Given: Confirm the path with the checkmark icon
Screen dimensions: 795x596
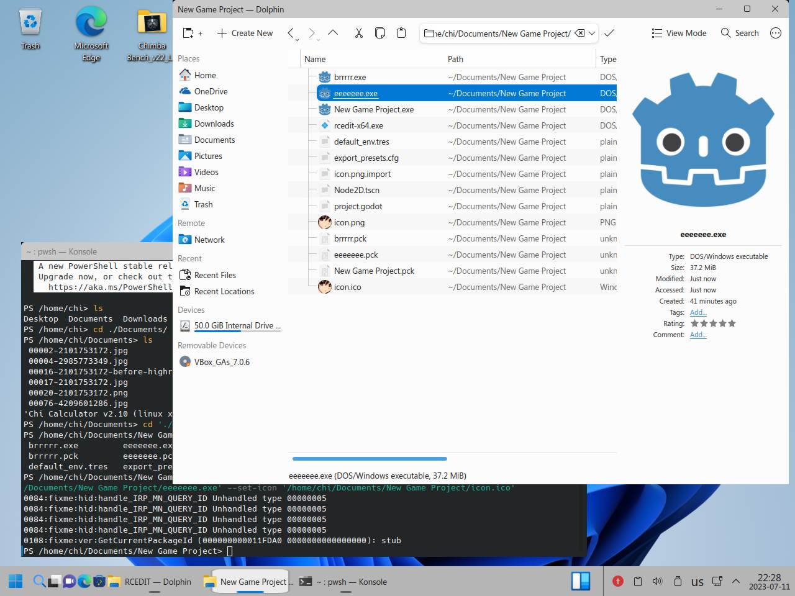Looking at the screenshot, I should [x=609, y=34].
